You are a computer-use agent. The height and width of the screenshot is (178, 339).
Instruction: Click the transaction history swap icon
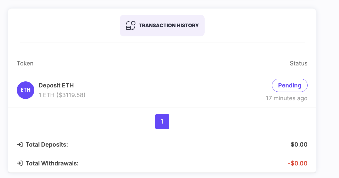(x=130, y=25)
